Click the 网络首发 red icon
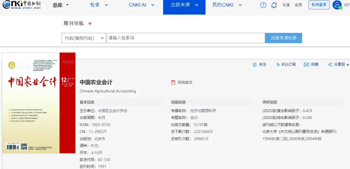This screenshot has width=350, height=169. point(173,82)
